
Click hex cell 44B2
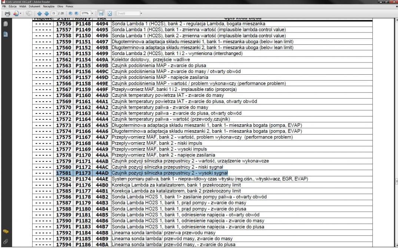(102, 197)
